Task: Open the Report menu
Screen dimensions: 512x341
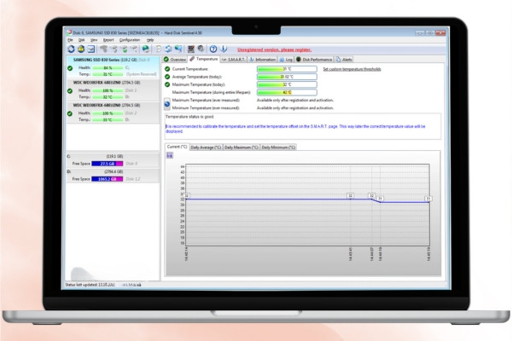Action: coord(108,40)
